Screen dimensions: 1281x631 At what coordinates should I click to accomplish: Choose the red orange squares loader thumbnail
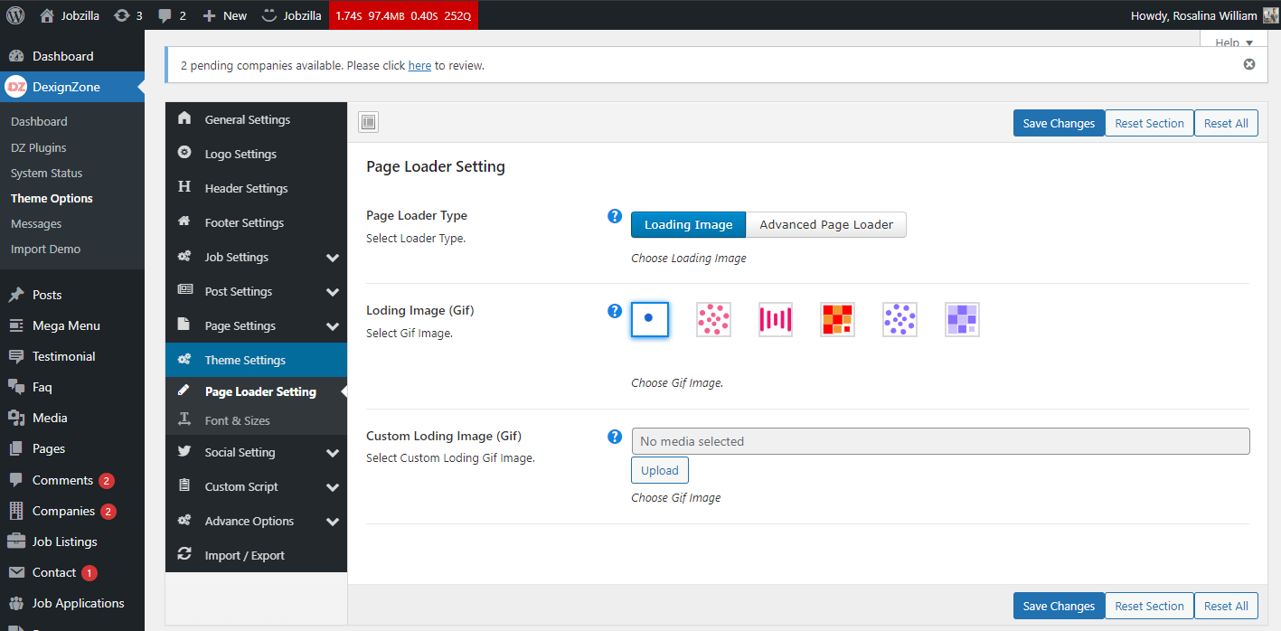tap(837, 319)
